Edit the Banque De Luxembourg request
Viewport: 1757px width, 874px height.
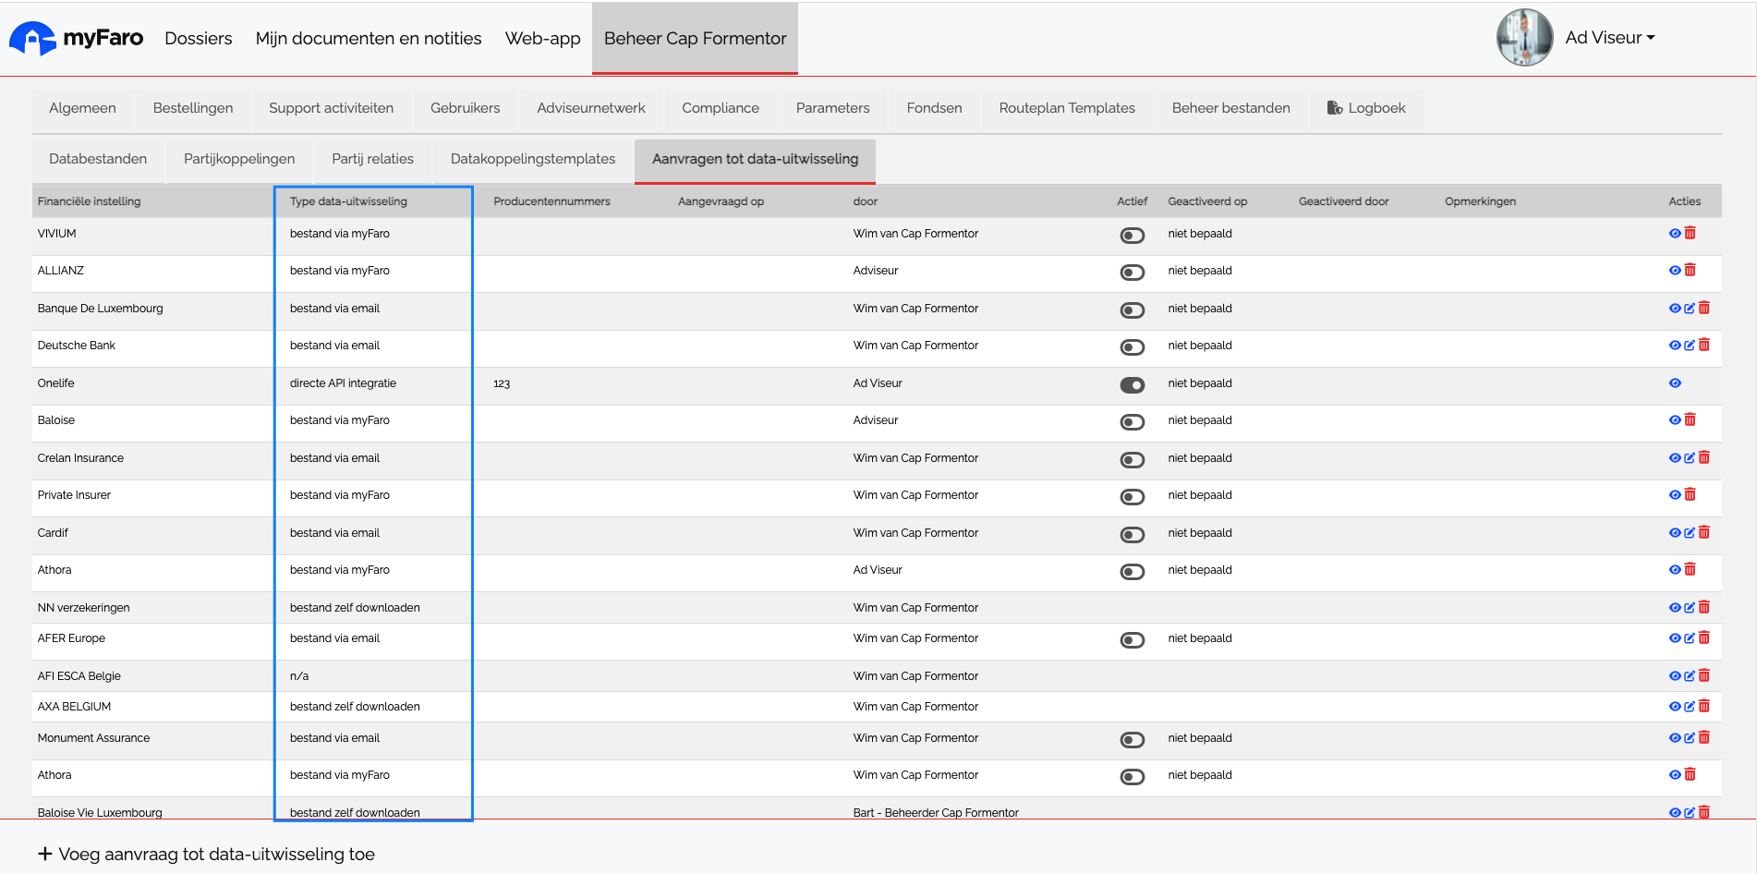point(1690,309)
